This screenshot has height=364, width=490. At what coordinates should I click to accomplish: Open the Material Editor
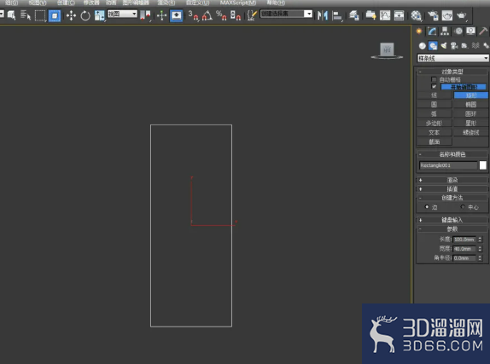click(x=416, y=15)
